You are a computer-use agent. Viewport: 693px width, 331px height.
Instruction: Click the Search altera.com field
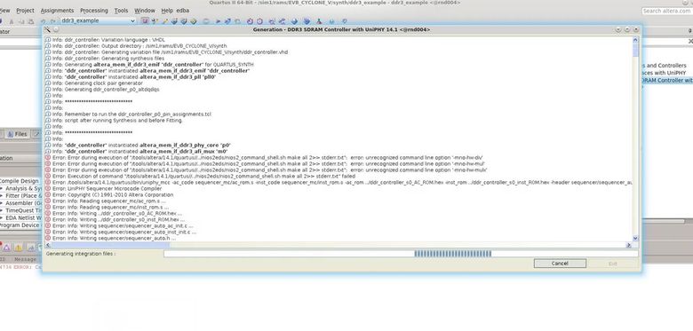[667, 11]
